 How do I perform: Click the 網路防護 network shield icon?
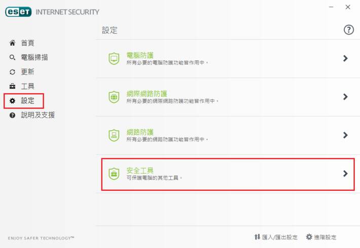114,135
